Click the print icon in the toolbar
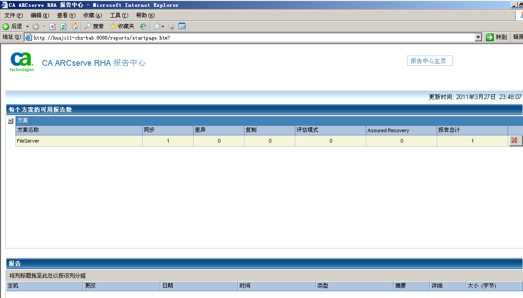Image resolution: width=523 pixels, height=298 pixels. (171, 26)
